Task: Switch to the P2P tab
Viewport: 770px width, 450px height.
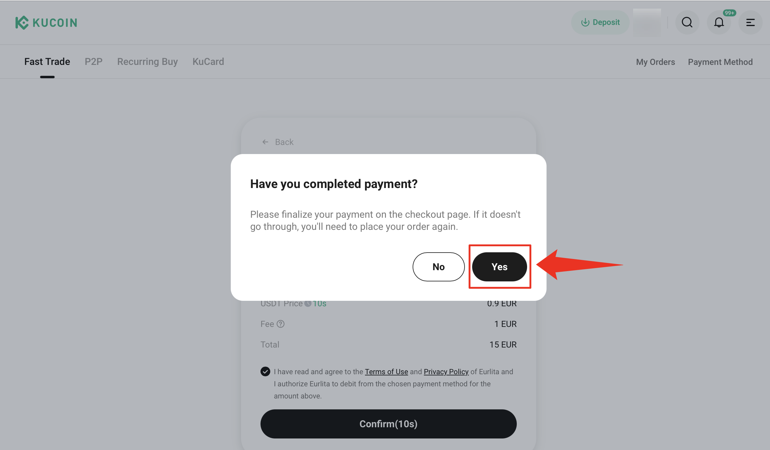Action: pos(94,62)
